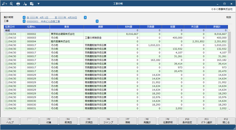Click the printer icon
This screenshot has height=130, width=236.
[x=18, y=4]
